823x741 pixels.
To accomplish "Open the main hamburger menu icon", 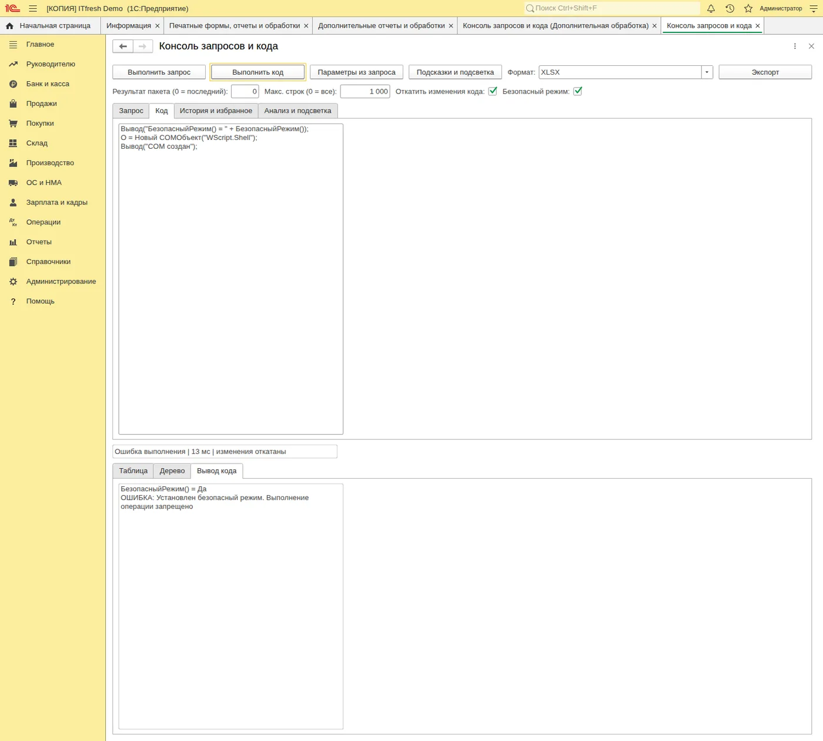I will (x=33, y=8).
